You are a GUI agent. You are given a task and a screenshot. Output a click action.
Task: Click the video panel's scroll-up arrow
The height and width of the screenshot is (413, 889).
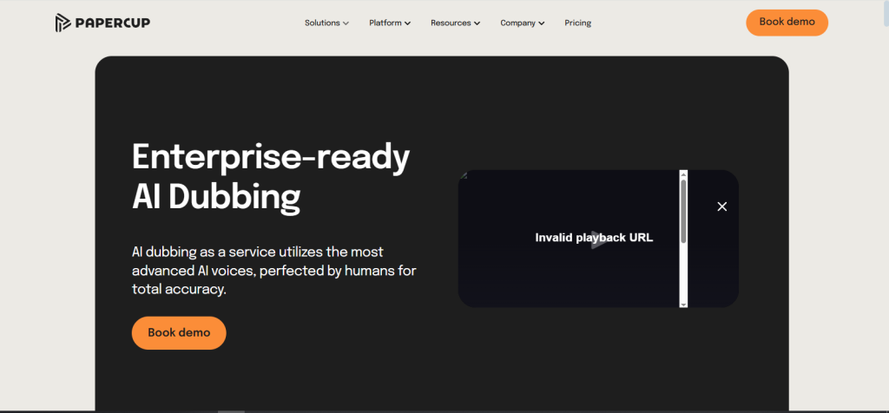click(x=683, y=174)
